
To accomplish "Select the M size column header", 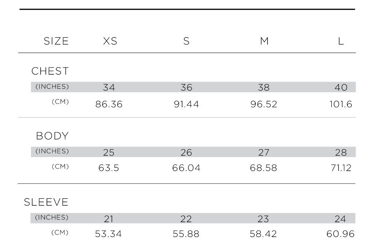I will 264,41.
